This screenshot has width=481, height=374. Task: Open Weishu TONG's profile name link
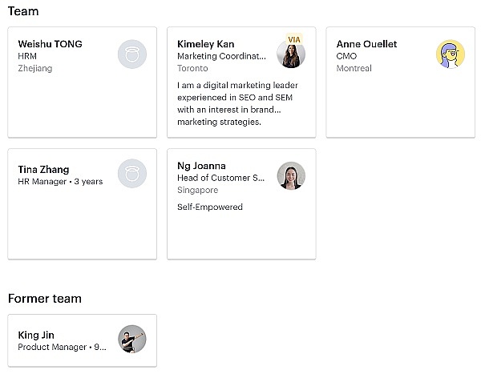pos(50,44)
